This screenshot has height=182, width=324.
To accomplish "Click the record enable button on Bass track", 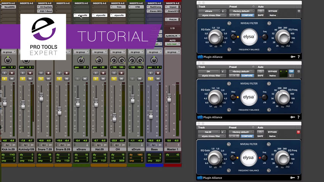I will click(x=158, y=73).
